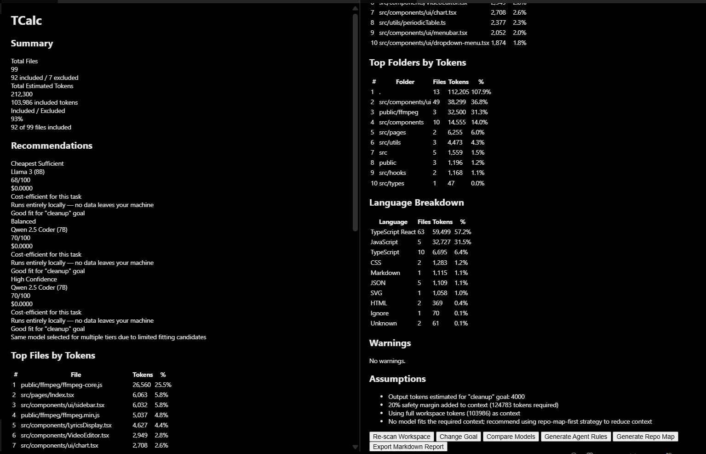This screenshot has width=706, height=454.
Task: Select the src/hooks folder row
Action: pyautogui.click(x=431, y=173)
